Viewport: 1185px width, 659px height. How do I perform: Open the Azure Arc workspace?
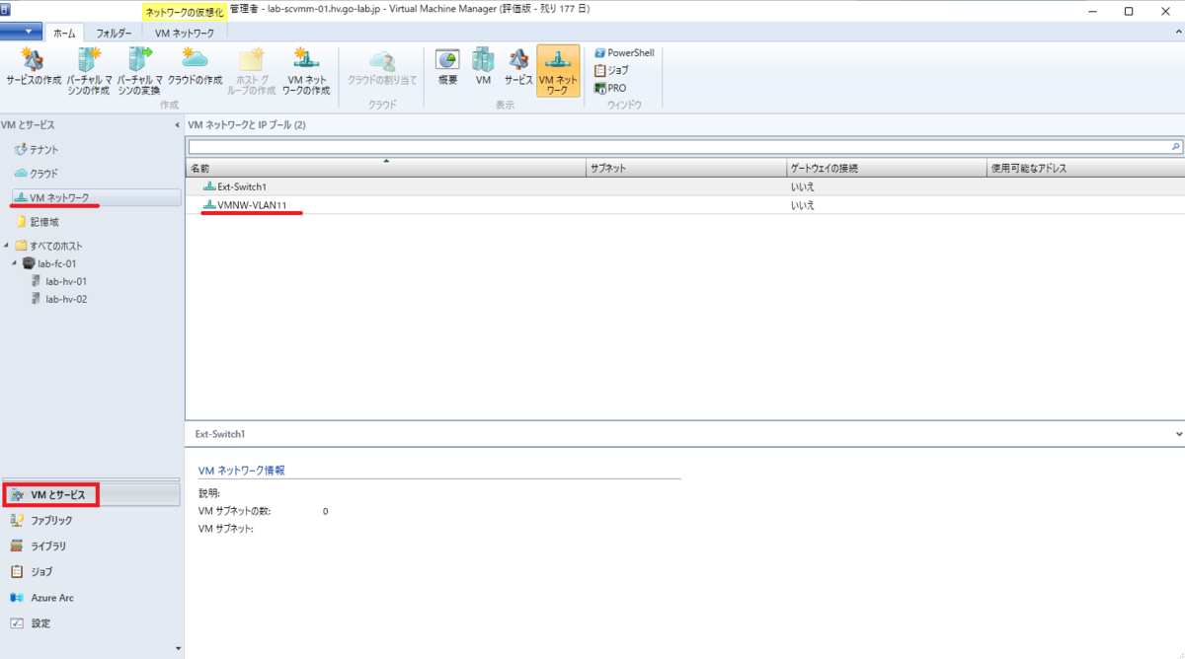pyautogui.click(x=92, y=598)
